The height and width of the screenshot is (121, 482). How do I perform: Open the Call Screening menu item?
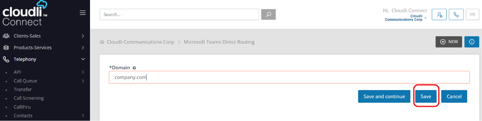(x=29, y=98)
